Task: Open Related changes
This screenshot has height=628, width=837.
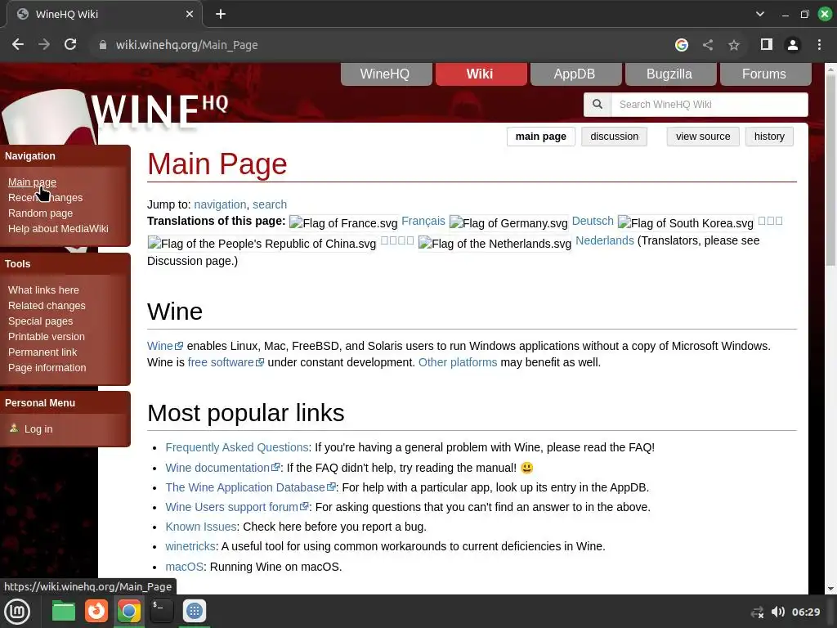Action: click(x=47, y=306)
